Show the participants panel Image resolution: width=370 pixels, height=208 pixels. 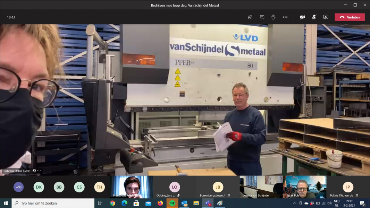click(x=250, y=17)
